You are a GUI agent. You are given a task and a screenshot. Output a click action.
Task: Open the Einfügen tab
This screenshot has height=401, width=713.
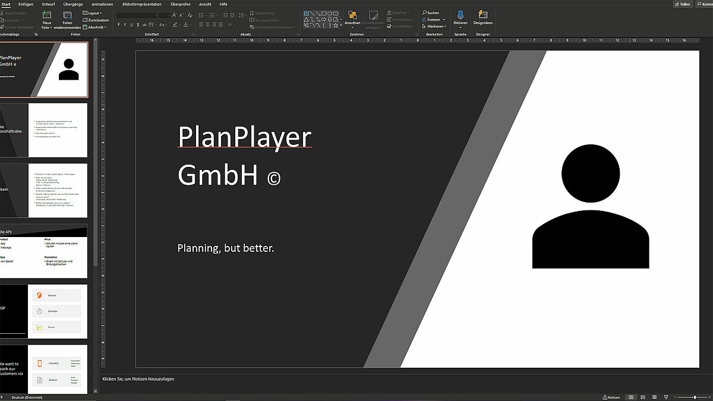[x=26, y=4]
